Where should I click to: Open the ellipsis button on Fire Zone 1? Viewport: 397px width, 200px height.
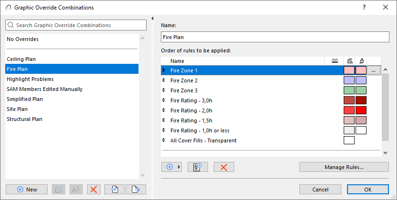coord(374,70)
